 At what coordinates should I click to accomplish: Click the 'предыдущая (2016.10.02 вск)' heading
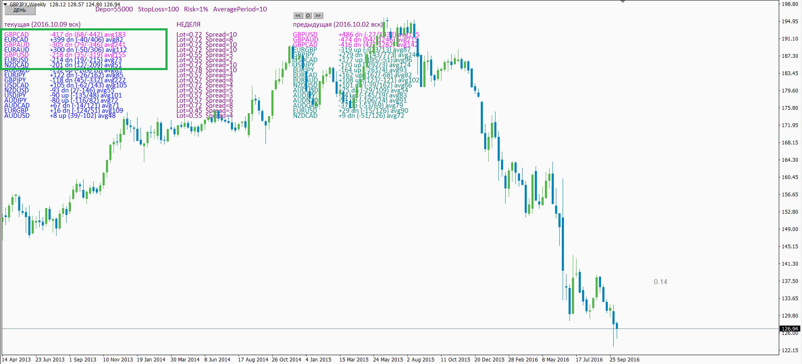[x=338, y=24]
